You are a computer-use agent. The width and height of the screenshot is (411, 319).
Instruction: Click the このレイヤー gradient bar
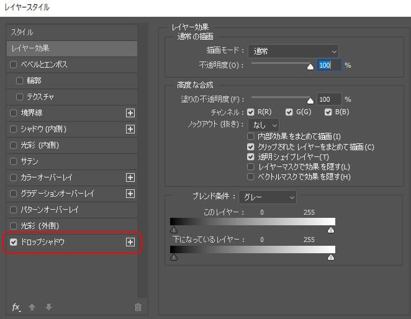(x=253, y=222)
